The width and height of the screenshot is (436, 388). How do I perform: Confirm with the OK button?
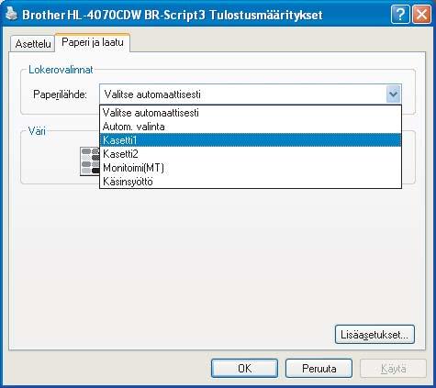point(244,369)
